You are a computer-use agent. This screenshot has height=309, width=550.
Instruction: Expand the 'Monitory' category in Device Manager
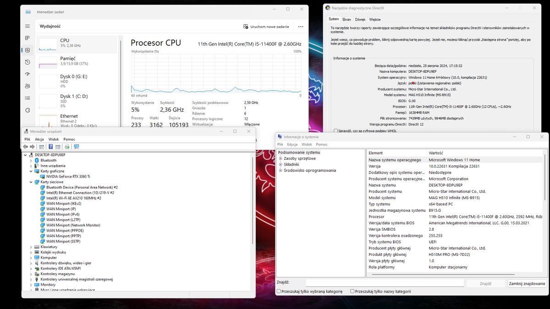click(30, 284)
